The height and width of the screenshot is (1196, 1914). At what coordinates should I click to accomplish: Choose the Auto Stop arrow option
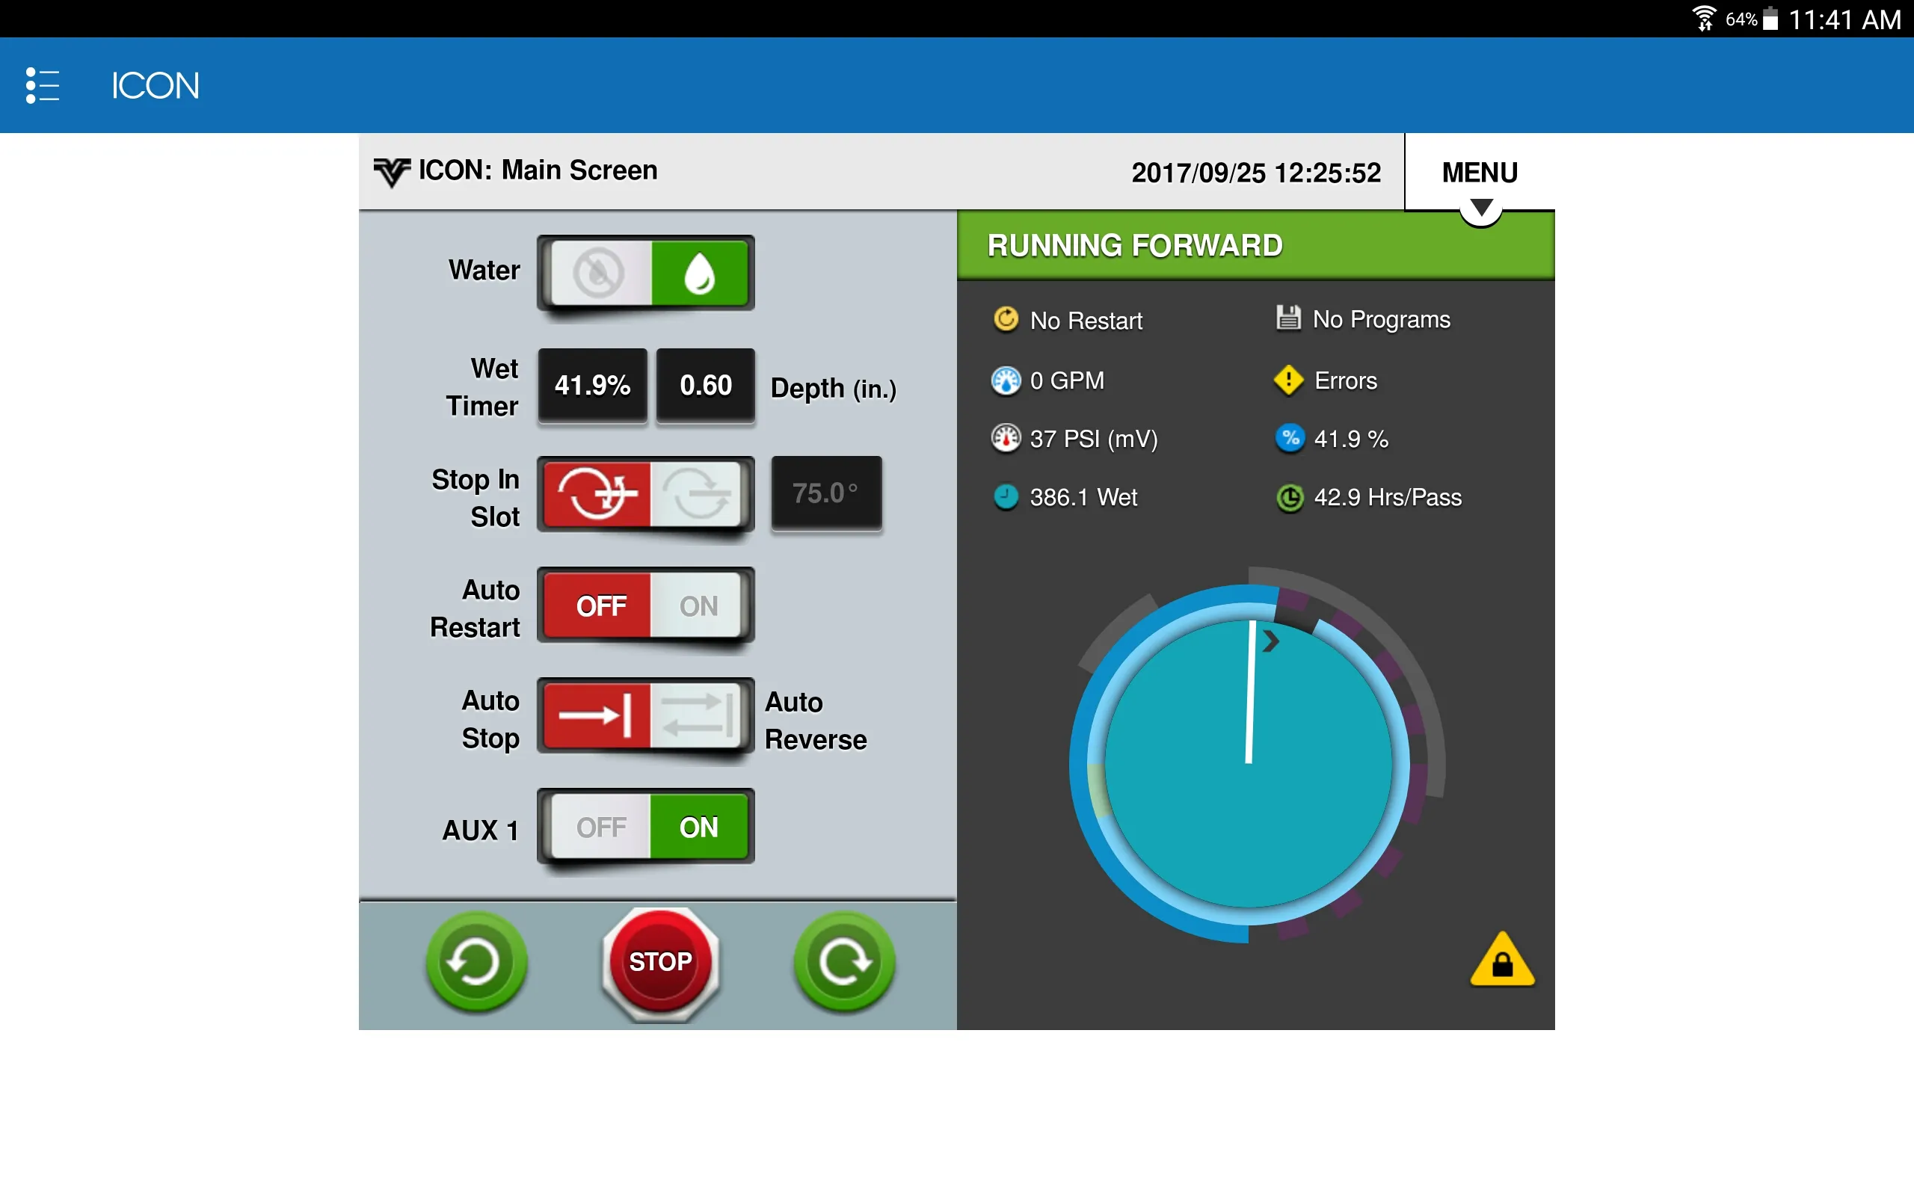[599, 716]
